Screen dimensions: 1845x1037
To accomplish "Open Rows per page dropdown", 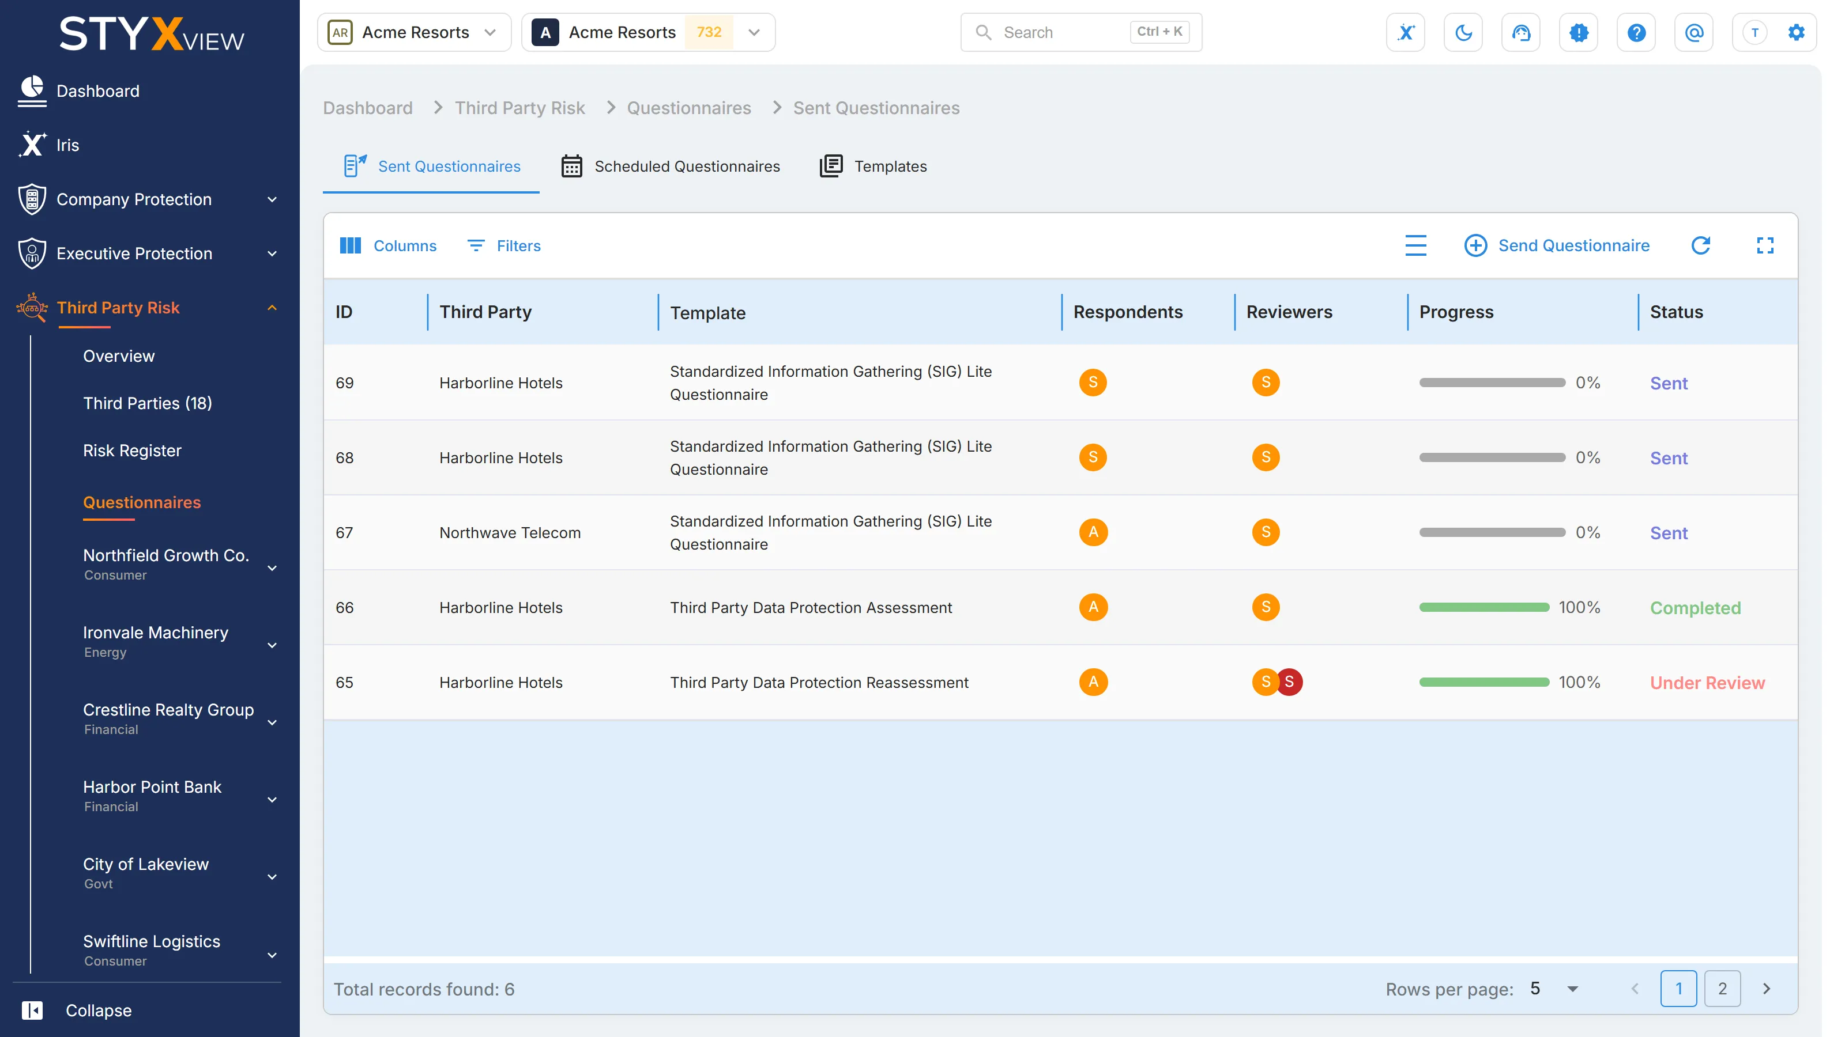I will click(x=1553, y=989).
